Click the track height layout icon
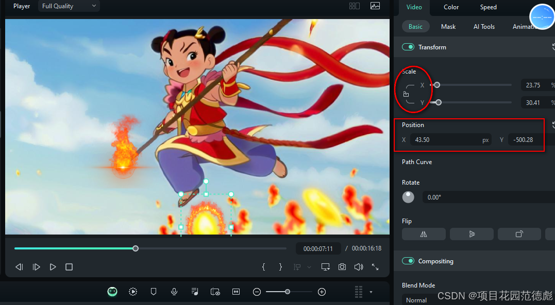Viewport: 555px width, 305px height. (x=359, y=292)
